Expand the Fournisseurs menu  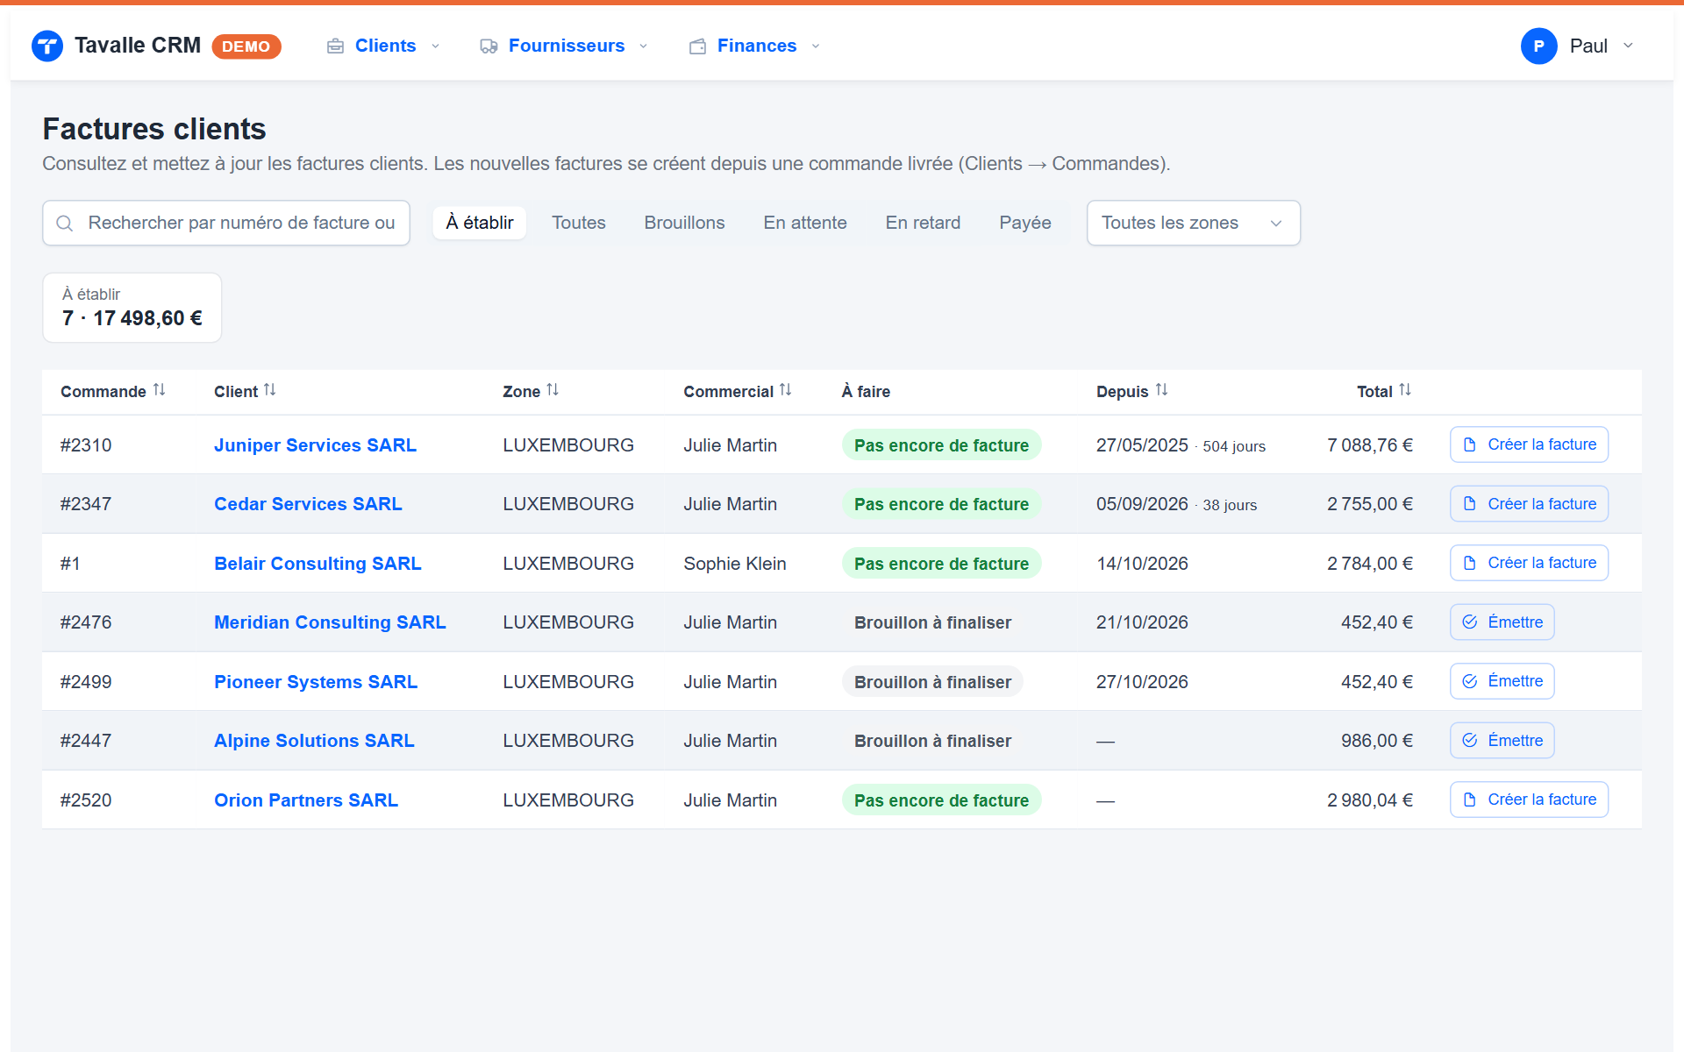pyautogui.click(x=564, y=46)
